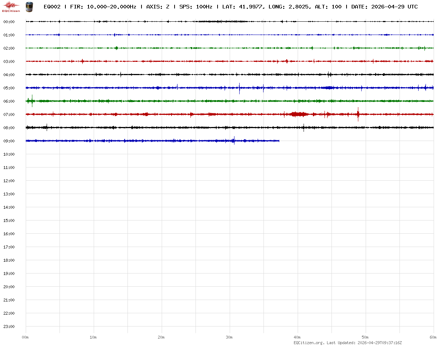441x346 pixels.
Task: Open the EQCitizen.org footer link
Action: (309, 343)
